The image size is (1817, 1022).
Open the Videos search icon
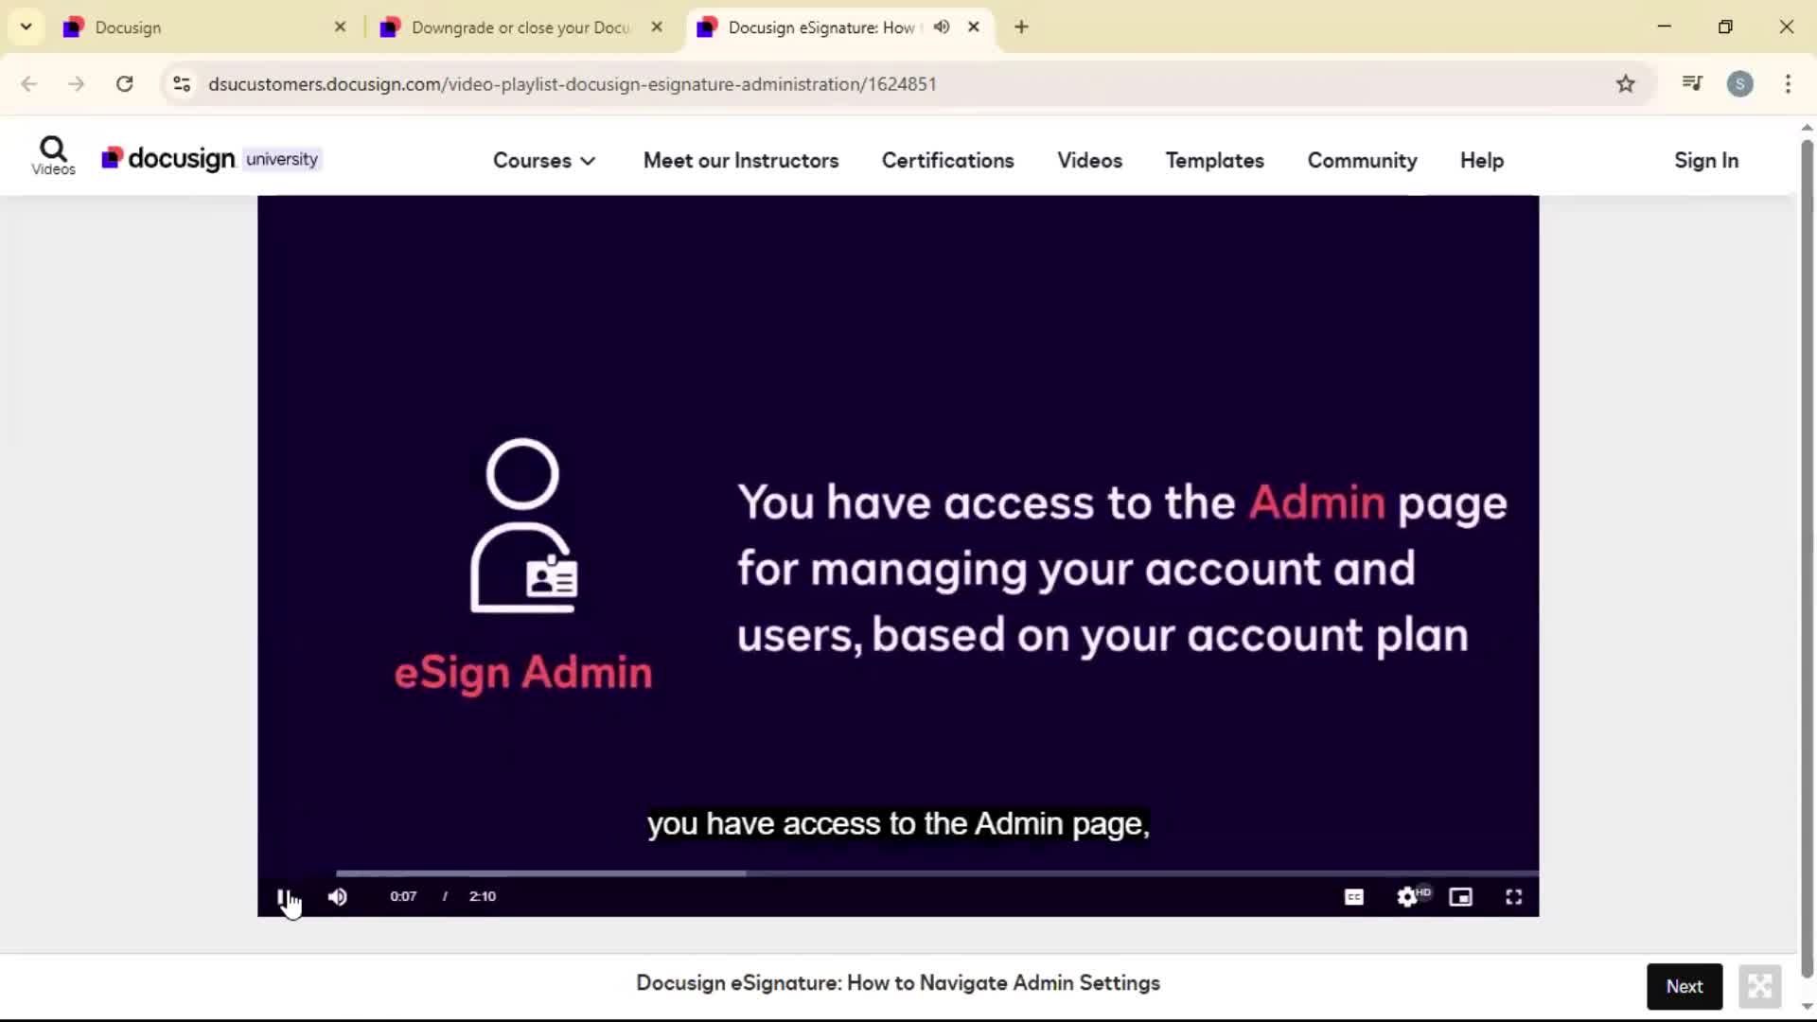click(53, 155)
